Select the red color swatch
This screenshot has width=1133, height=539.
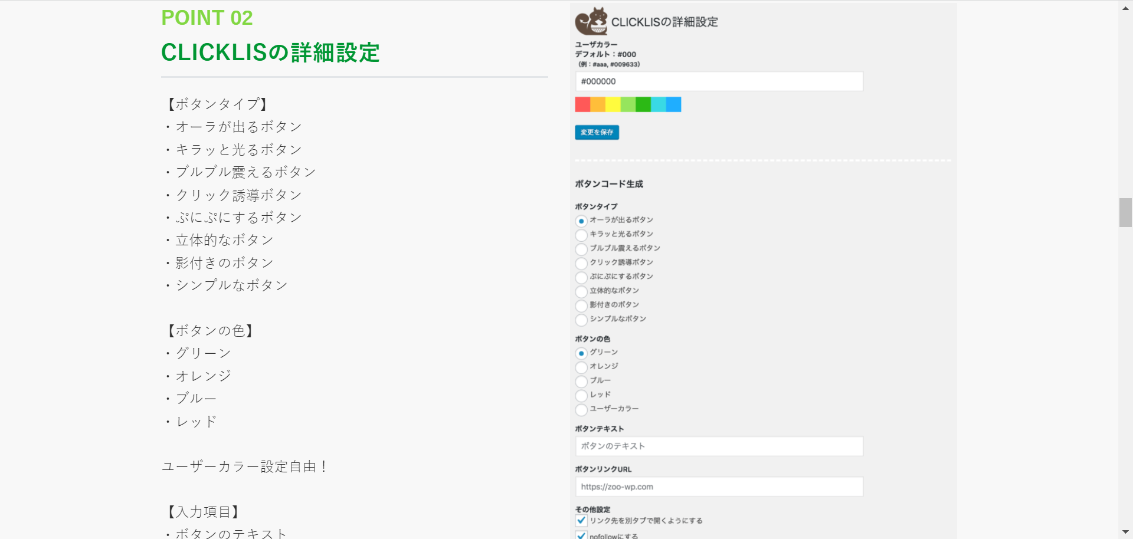(x=582, y=104)
